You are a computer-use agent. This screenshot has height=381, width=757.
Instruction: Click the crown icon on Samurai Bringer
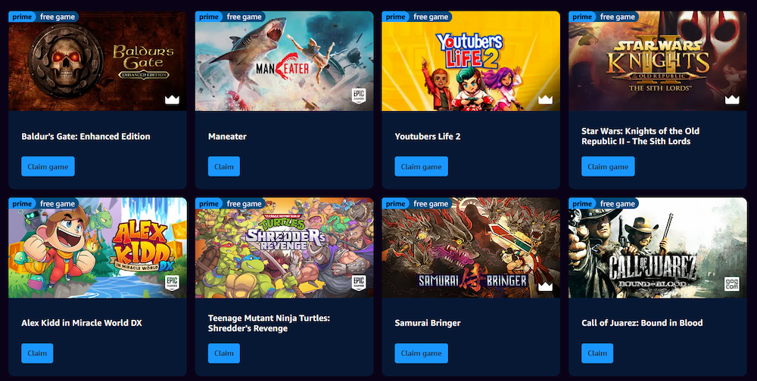tap(546, 287)
